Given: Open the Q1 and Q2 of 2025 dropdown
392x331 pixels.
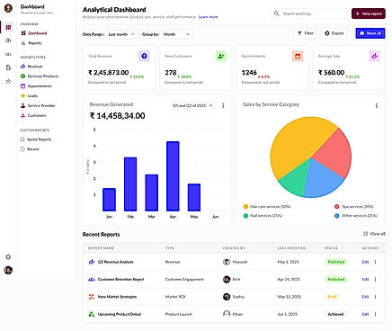Looking at the screenshot, I should (192, 105).
